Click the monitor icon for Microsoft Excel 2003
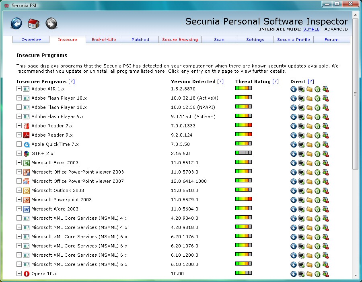Viewport: 362px width, 282px height. [301, 163]
